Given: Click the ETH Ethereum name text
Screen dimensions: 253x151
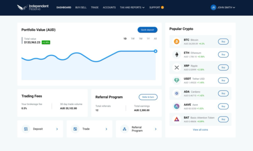Looking at the screenshot, I should (193, 53).
